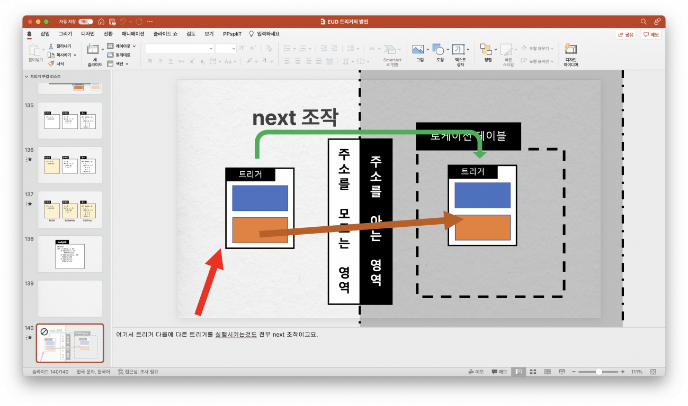Open the more options ellipsis in title bar
The image size is (688, 406).
click(x=150, y=22)
